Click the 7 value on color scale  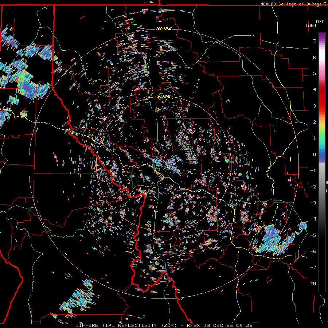click(315, 41)
